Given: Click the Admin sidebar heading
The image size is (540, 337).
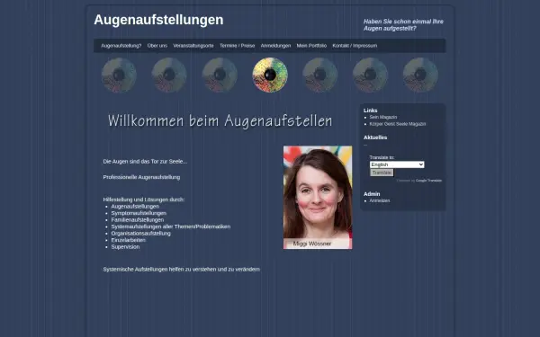Looking at the screenshot, I should (x=372, y=194).
